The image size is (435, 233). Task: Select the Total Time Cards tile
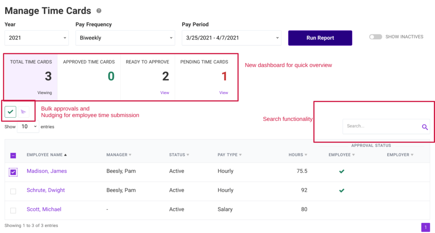(x=31, y=77)
